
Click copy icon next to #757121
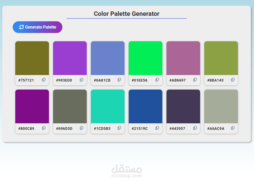point(44,80)
